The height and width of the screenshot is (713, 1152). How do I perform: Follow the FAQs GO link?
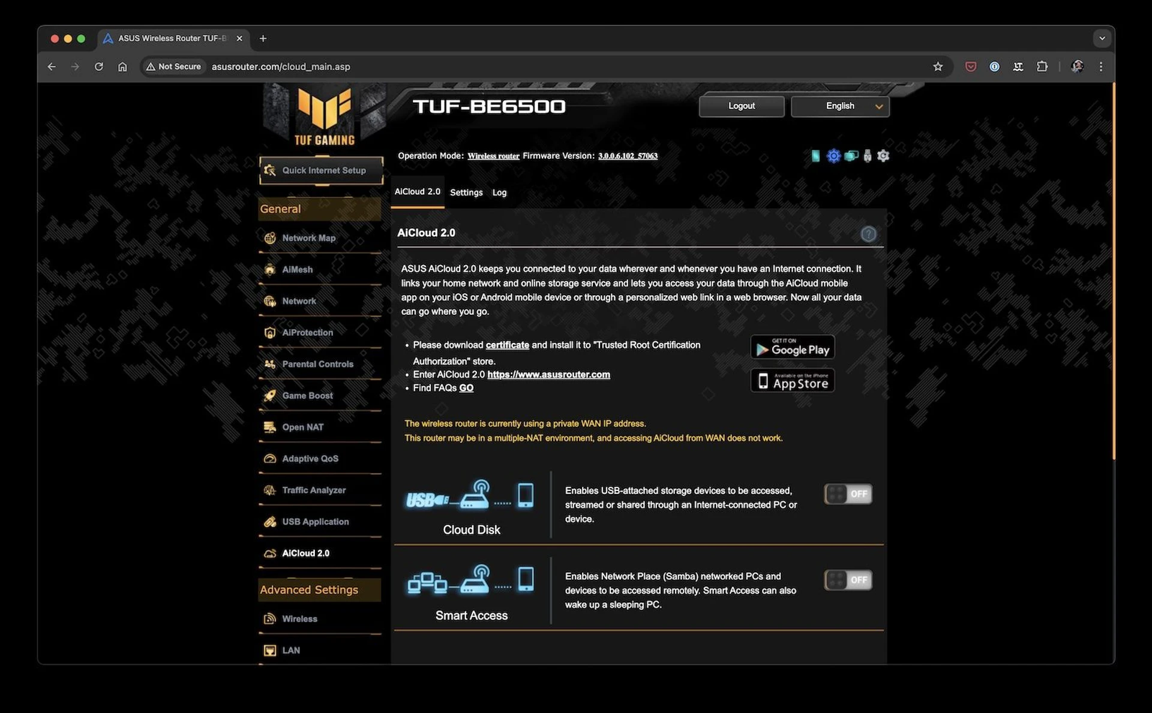pyautogui.click(x=466, y=388)
